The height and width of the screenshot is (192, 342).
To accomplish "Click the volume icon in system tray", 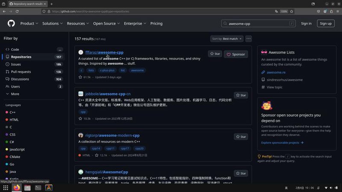I will coord(331,188).
